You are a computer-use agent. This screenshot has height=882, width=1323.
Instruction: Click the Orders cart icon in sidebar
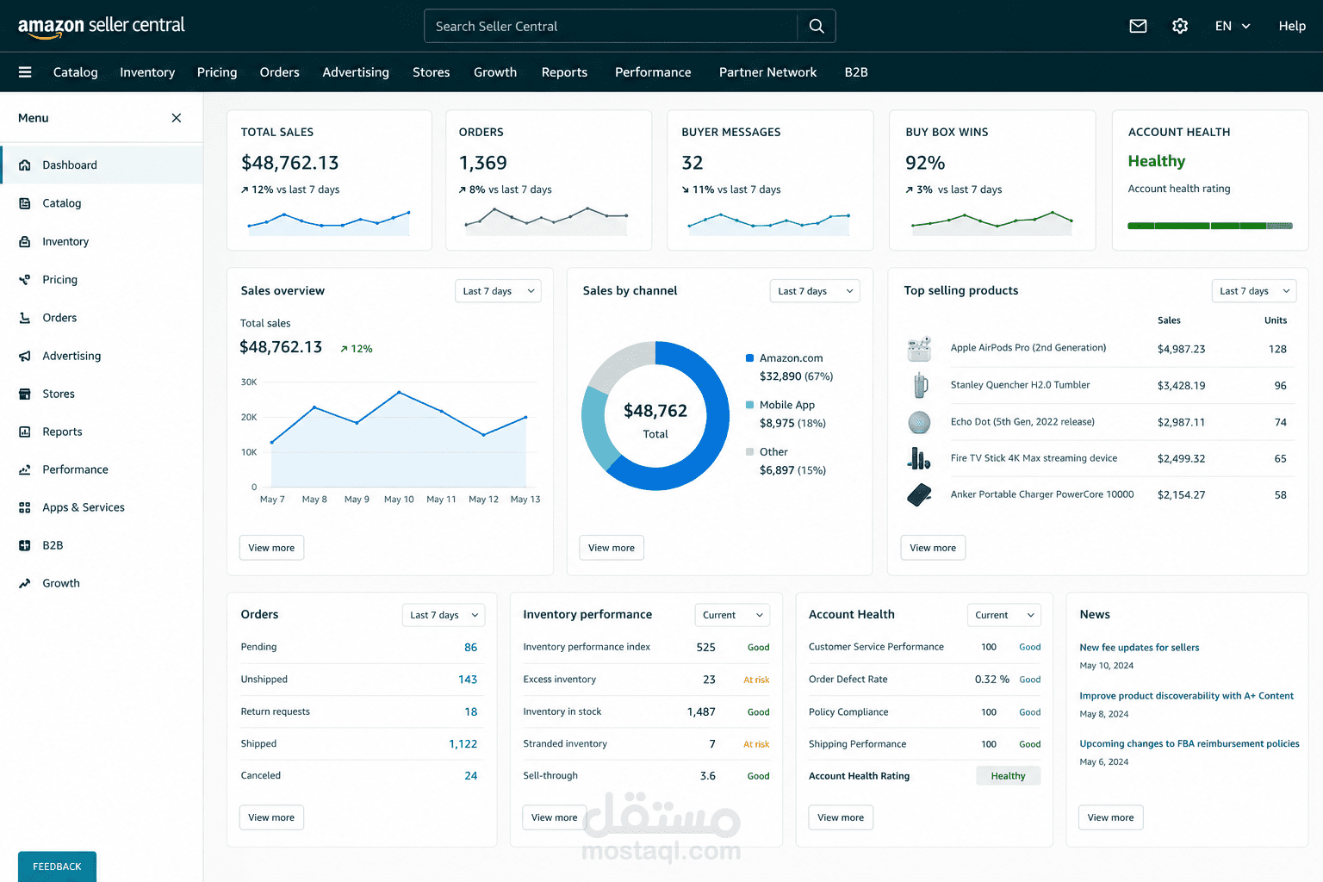[25, 318]
